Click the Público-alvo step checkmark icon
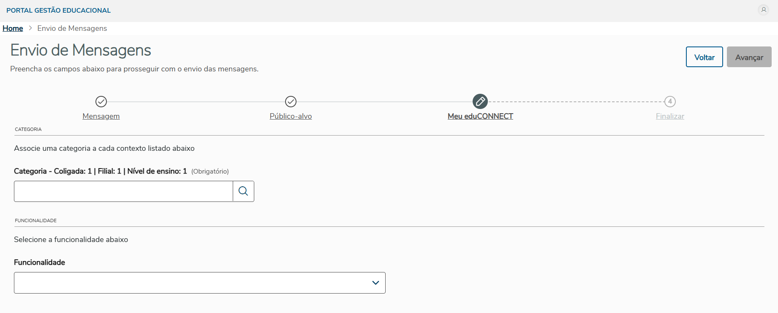 tap(291, 101)
